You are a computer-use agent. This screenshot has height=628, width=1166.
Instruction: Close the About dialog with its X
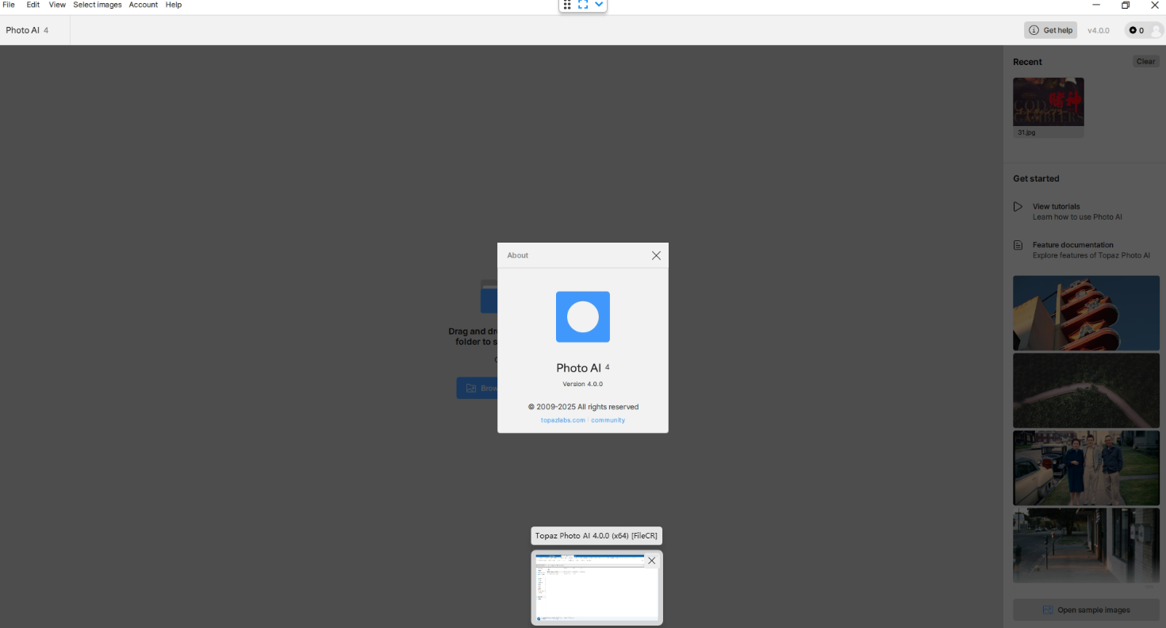pos(656,255)
